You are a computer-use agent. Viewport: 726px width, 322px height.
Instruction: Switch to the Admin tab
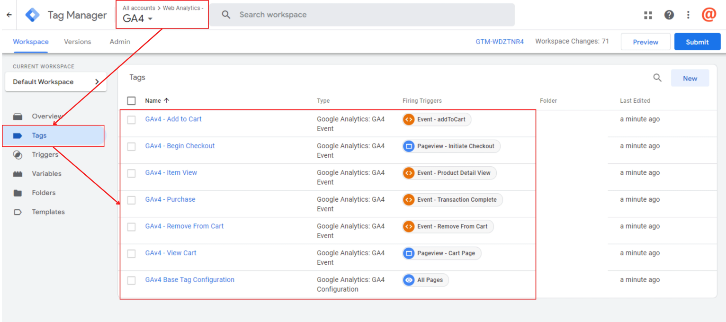120,42
